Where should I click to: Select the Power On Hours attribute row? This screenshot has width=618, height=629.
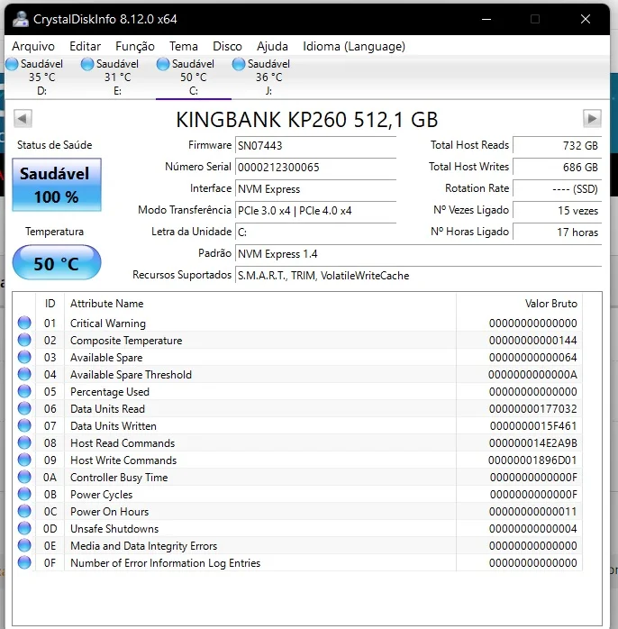point(299,512)
